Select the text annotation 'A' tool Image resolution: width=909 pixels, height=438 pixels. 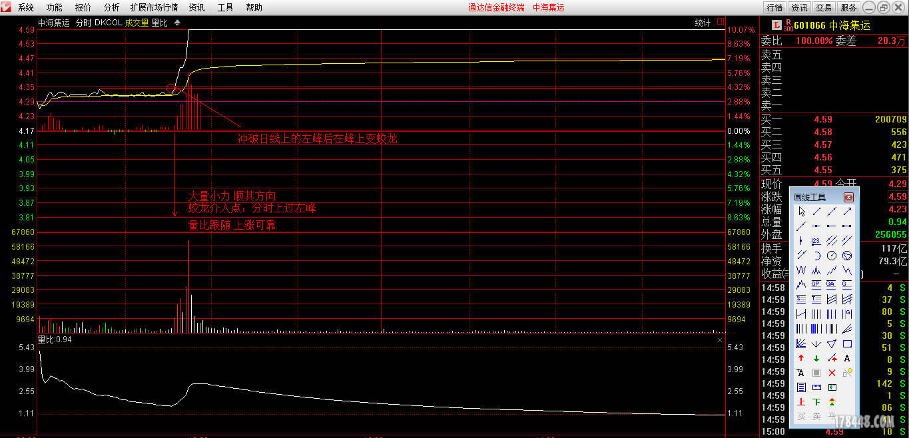coord(847,359)
